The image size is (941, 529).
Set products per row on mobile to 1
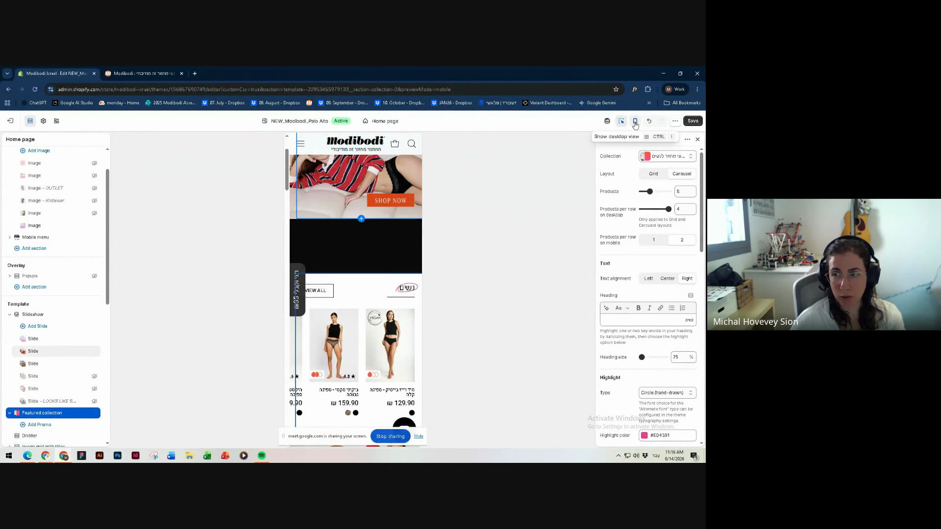click(x=653, y=240)
